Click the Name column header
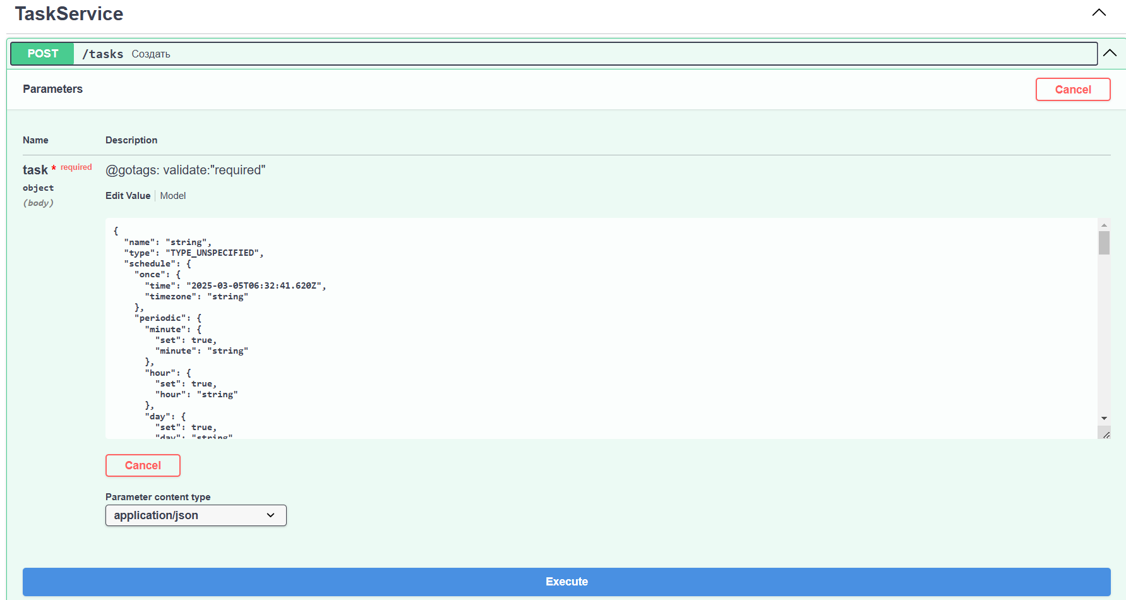The width and height of the screenshot is (1126, 600). [35, 140]
